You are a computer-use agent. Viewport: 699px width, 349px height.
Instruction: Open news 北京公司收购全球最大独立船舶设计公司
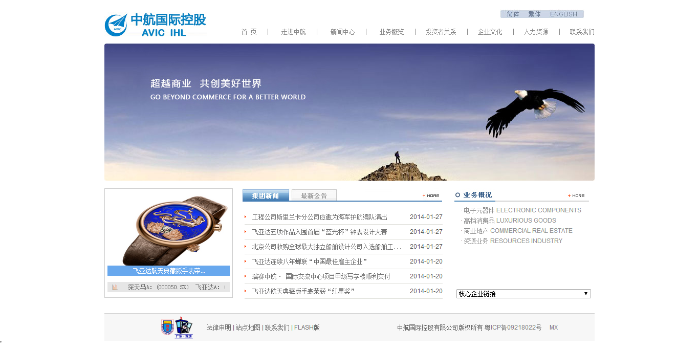coord(326,247)
